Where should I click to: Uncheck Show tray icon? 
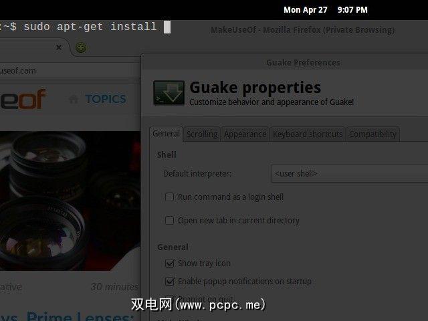point(169,263)
